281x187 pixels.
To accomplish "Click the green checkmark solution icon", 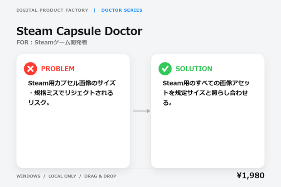I will (x=165, y=69).
